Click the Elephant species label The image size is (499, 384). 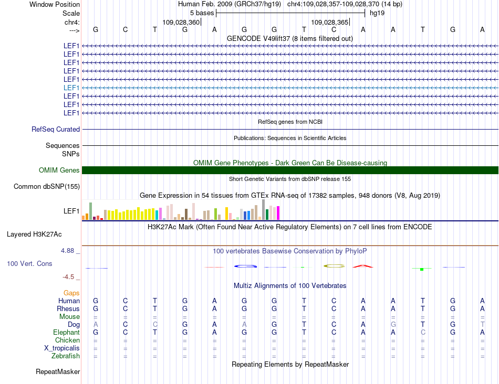[x=66, y=332]
